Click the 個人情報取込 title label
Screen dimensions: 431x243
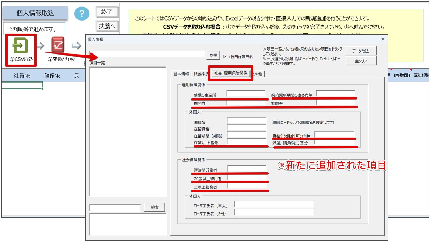pos(35,13)
